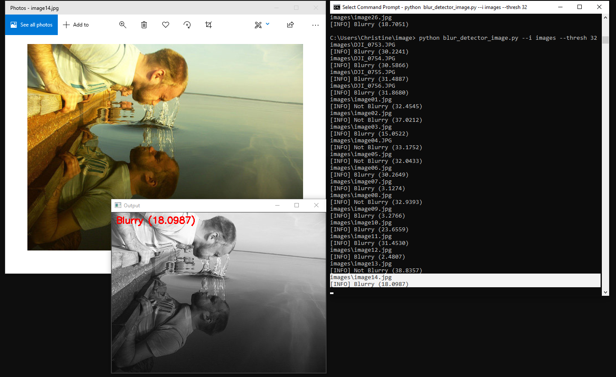Expand the Edit & Create dropdown chevron
Screen dimensions: 616x377
pos(268,25)
